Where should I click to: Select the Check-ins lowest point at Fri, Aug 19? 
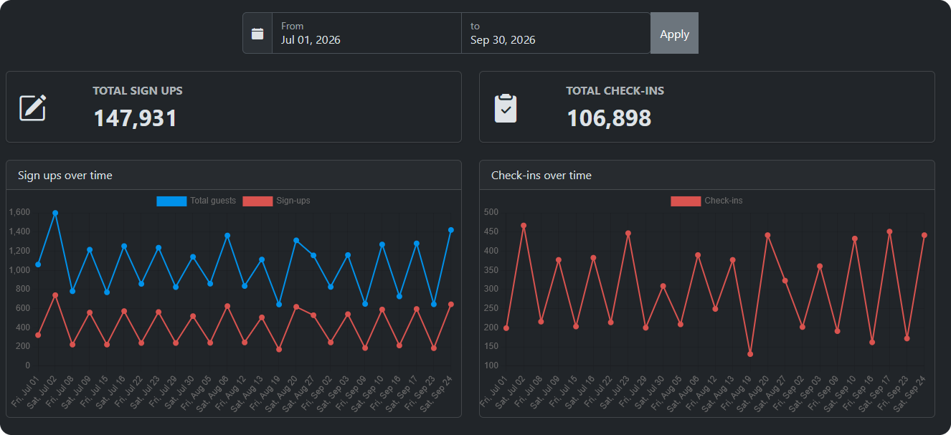[x=750, y=354]
